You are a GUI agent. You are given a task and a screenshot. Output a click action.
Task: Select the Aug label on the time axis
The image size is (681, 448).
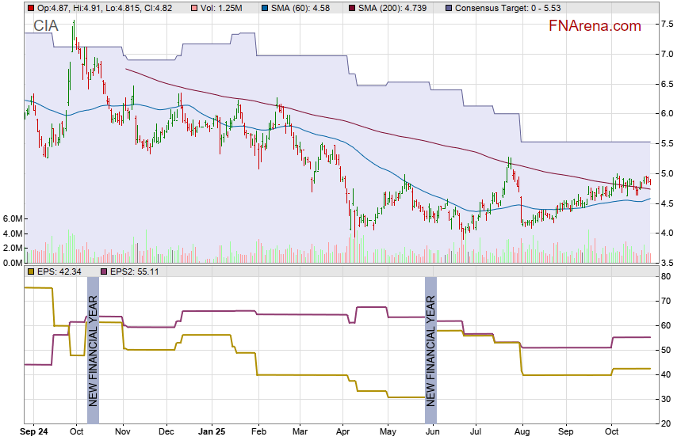pos(521,433)
